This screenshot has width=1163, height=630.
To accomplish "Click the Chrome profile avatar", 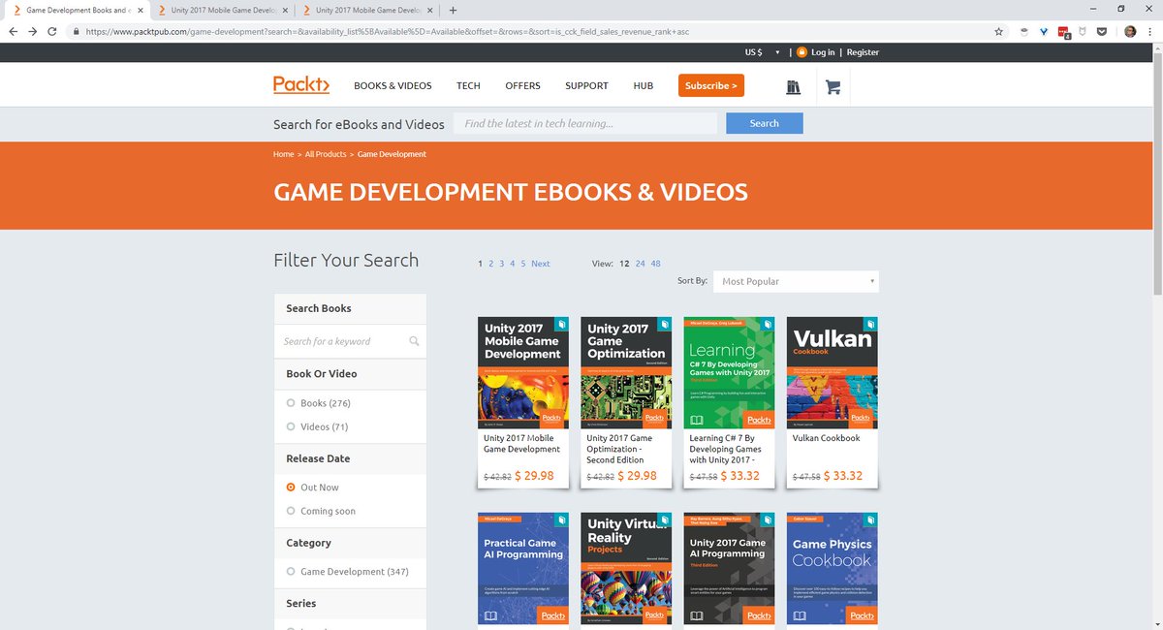I will [1130, 31].
